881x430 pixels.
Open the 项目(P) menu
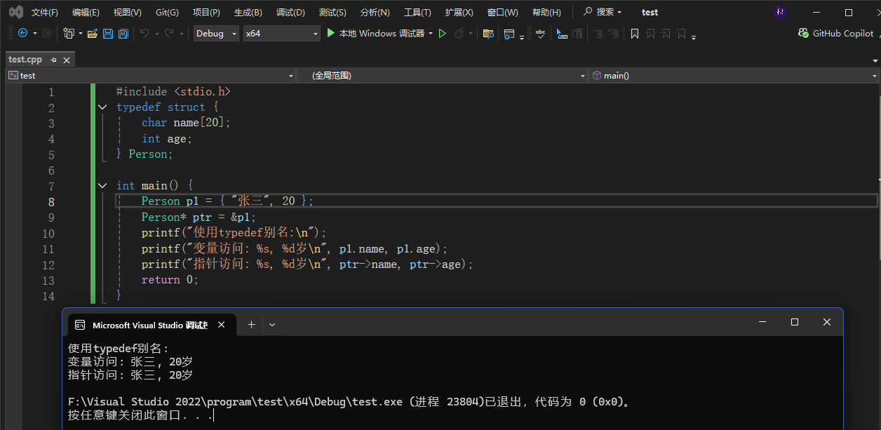[x=206, y=12]
